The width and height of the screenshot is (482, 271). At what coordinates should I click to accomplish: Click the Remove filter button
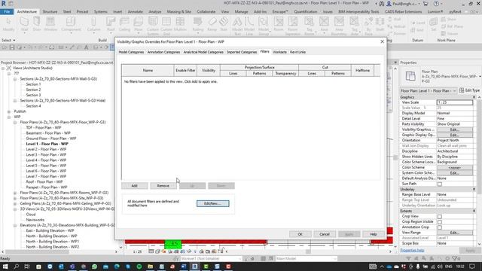pyautogui.click(x=163, y=186)
